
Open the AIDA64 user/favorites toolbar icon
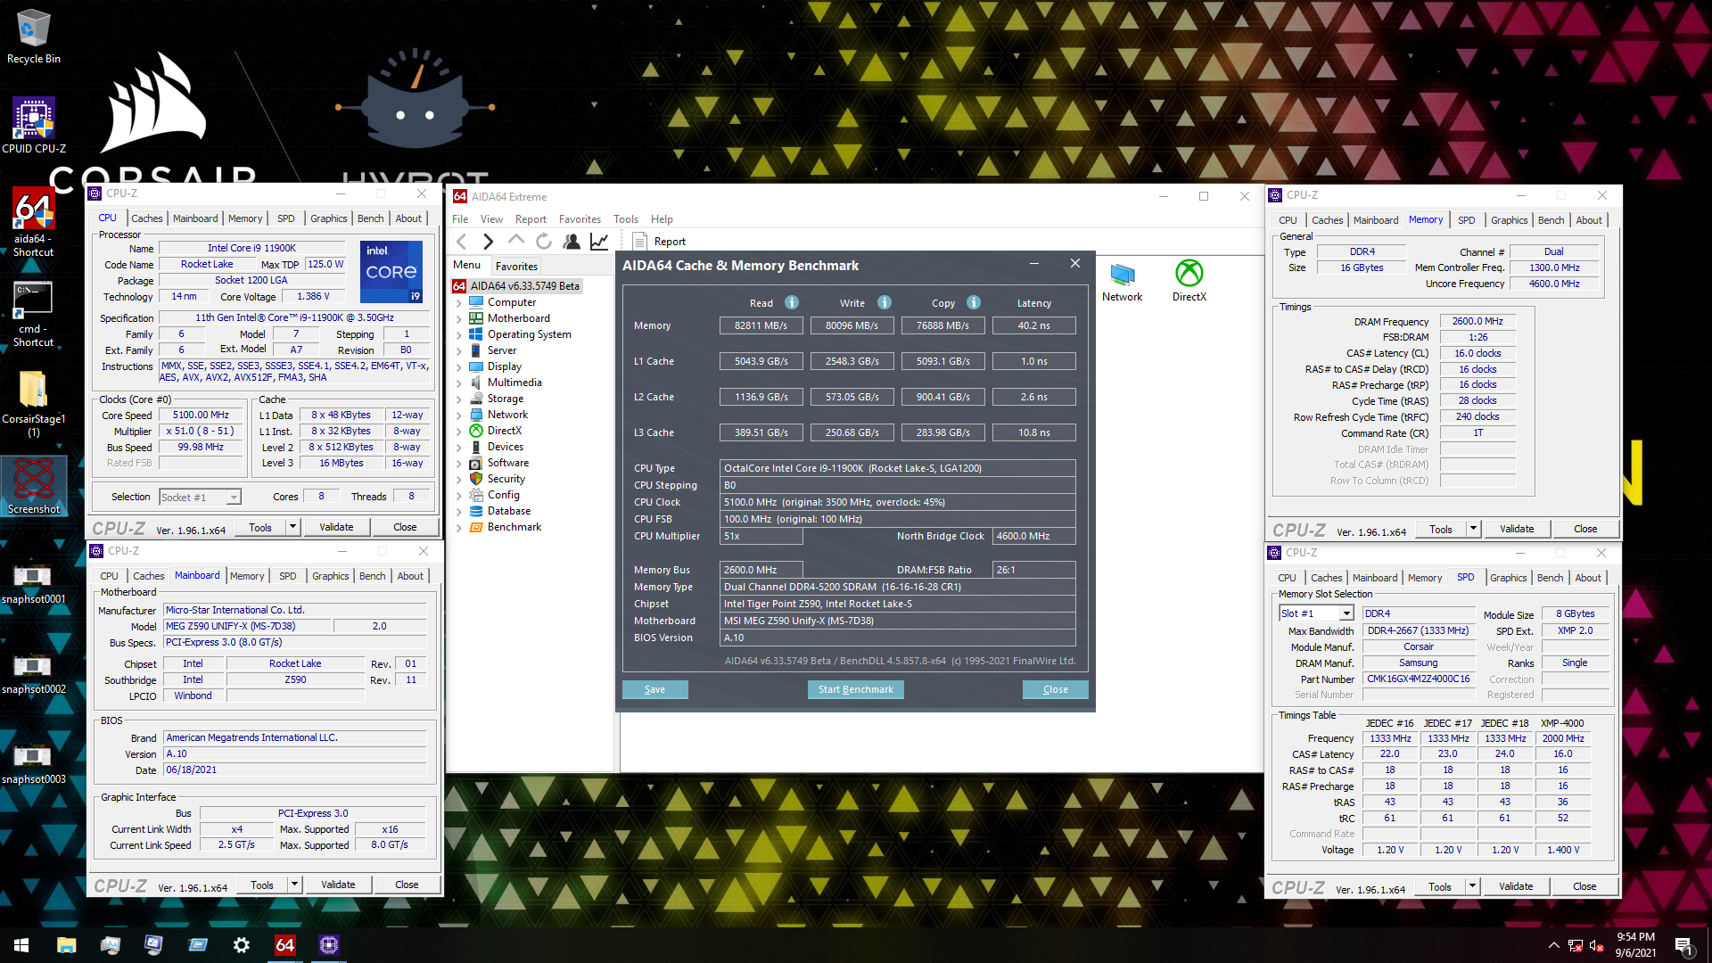(x=572, y=241)
